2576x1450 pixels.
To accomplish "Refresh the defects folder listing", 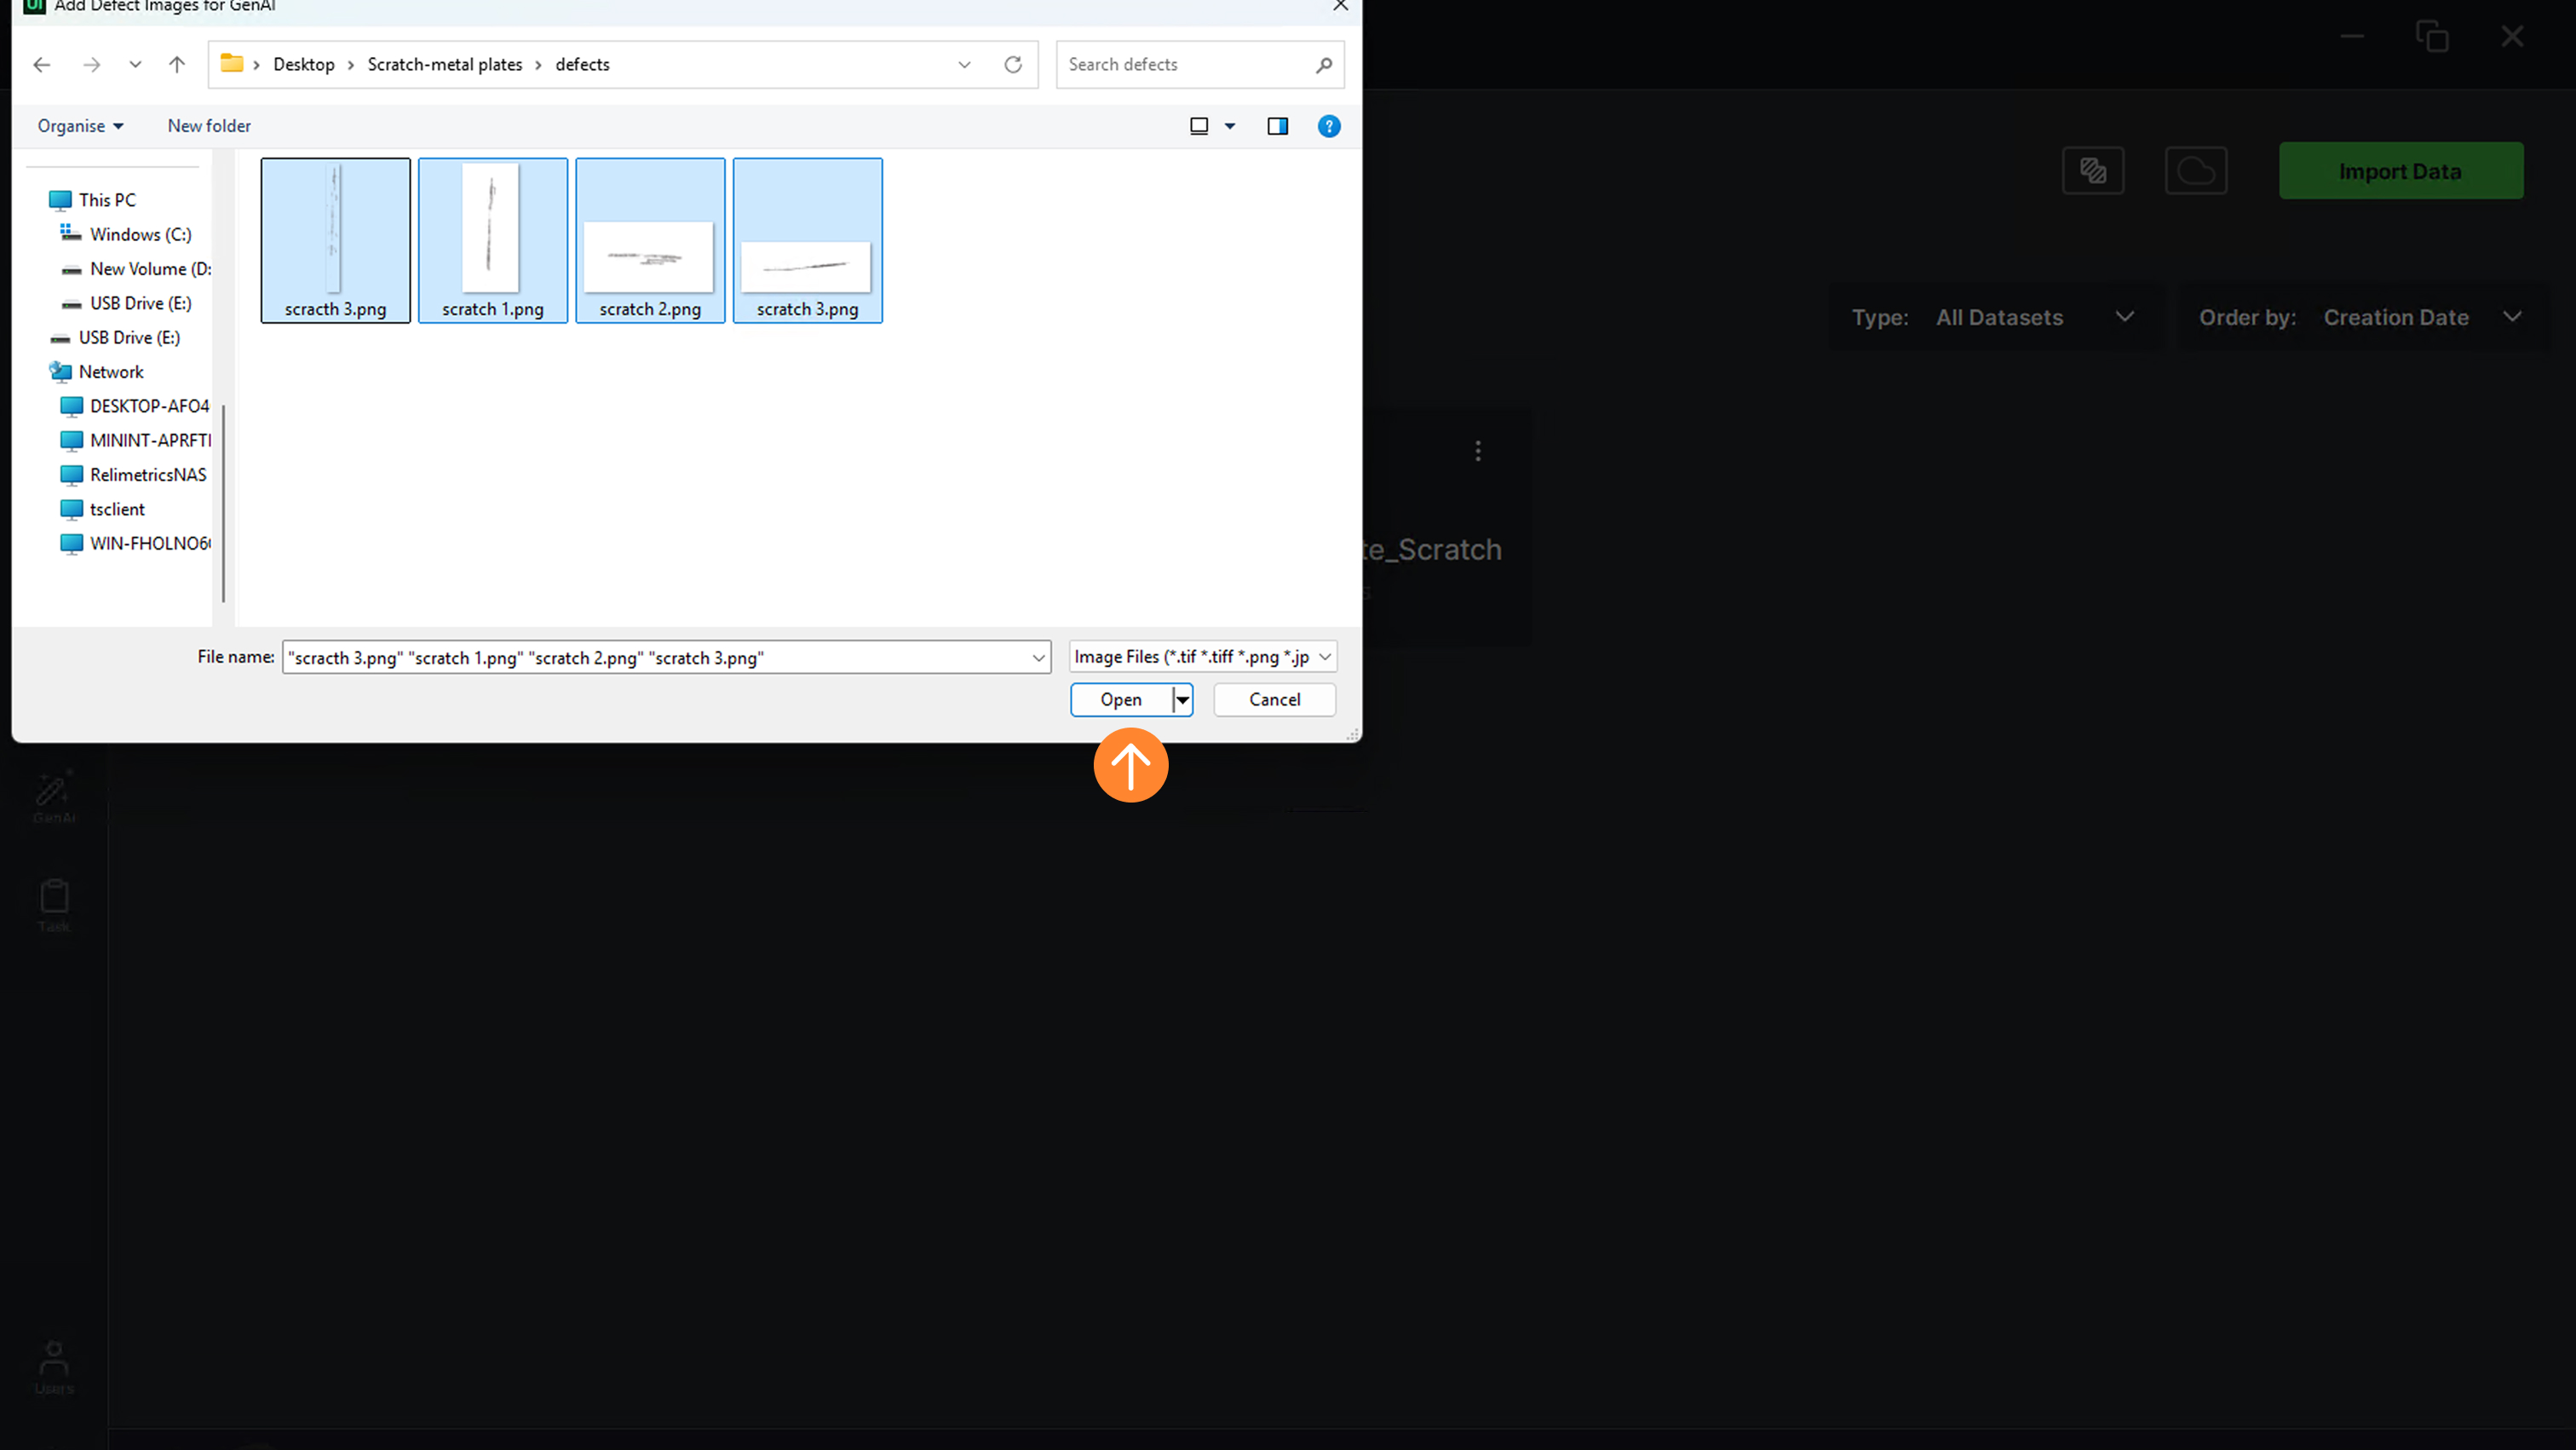I will click(x=1013, y=65).
